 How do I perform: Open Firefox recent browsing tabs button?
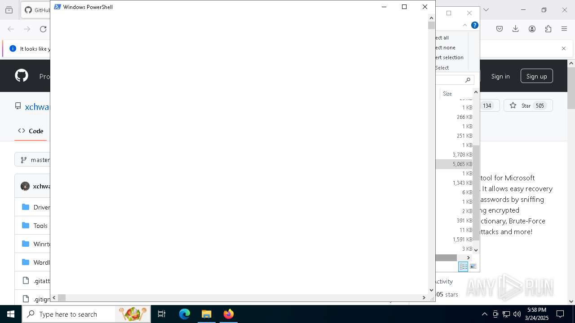click(9, 10)
